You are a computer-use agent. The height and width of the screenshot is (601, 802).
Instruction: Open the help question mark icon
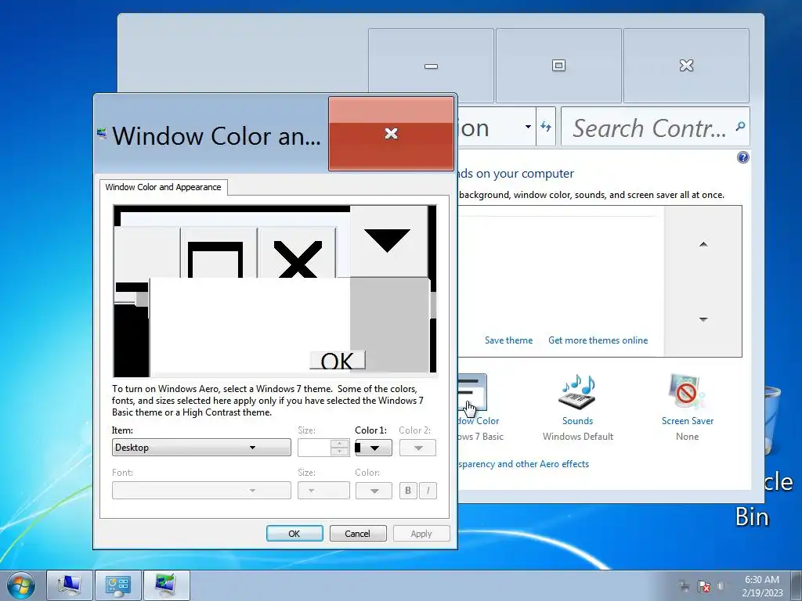coord(742,157)
